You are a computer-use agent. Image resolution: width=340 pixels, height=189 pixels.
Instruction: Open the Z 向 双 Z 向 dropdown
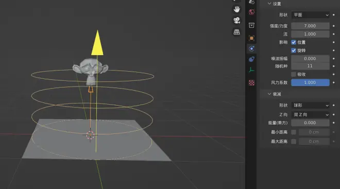310,115
